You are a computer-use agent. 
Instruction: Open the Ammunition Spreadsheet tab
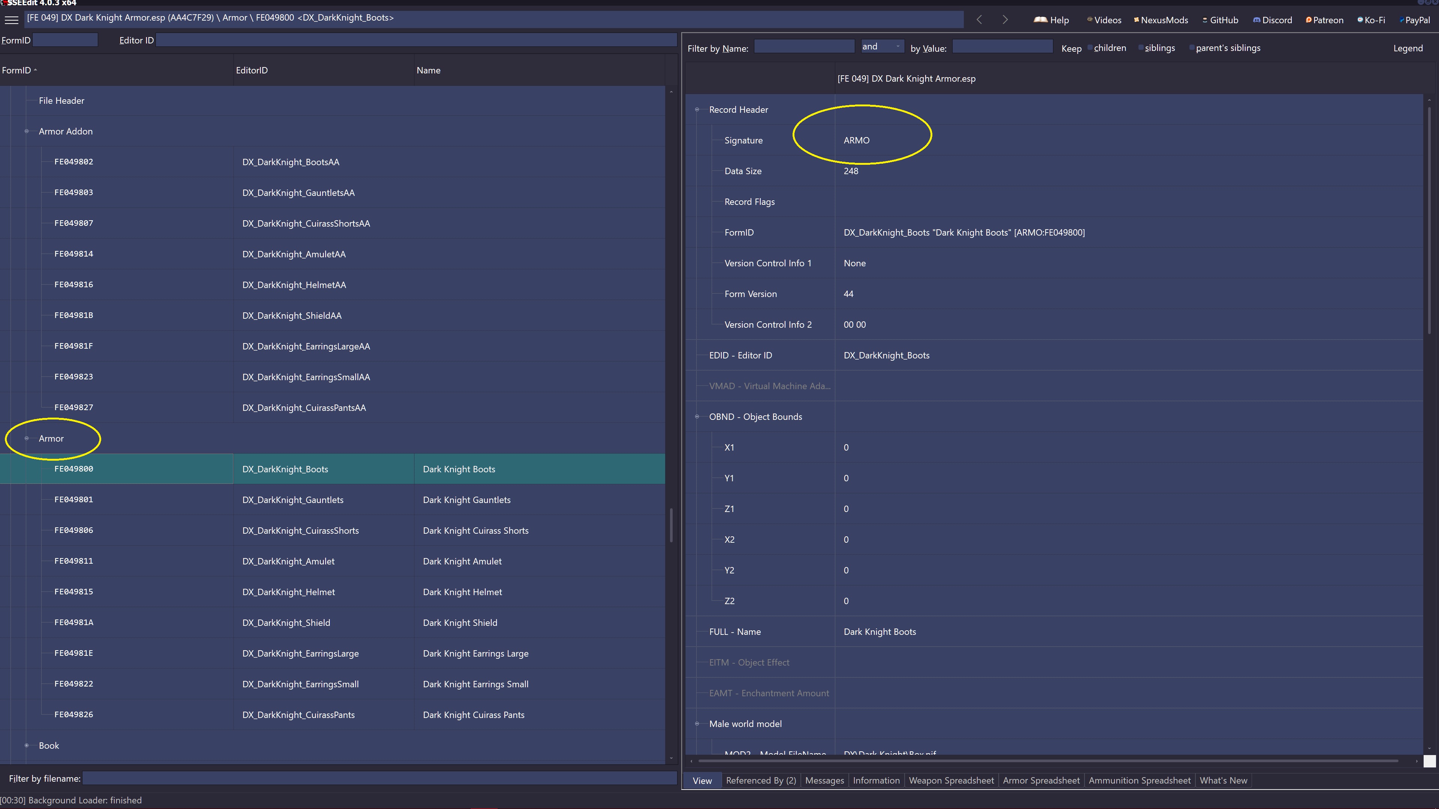click(1139, 781)
